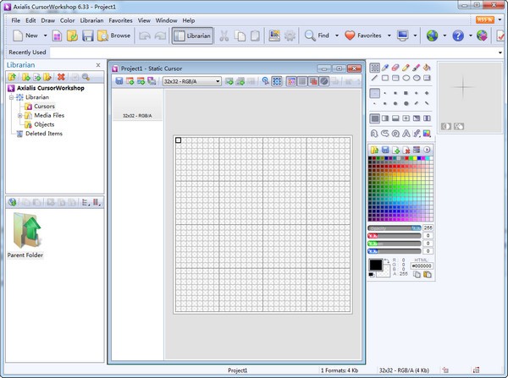Toggle the Librarian panel button

[x=192, y=36]
